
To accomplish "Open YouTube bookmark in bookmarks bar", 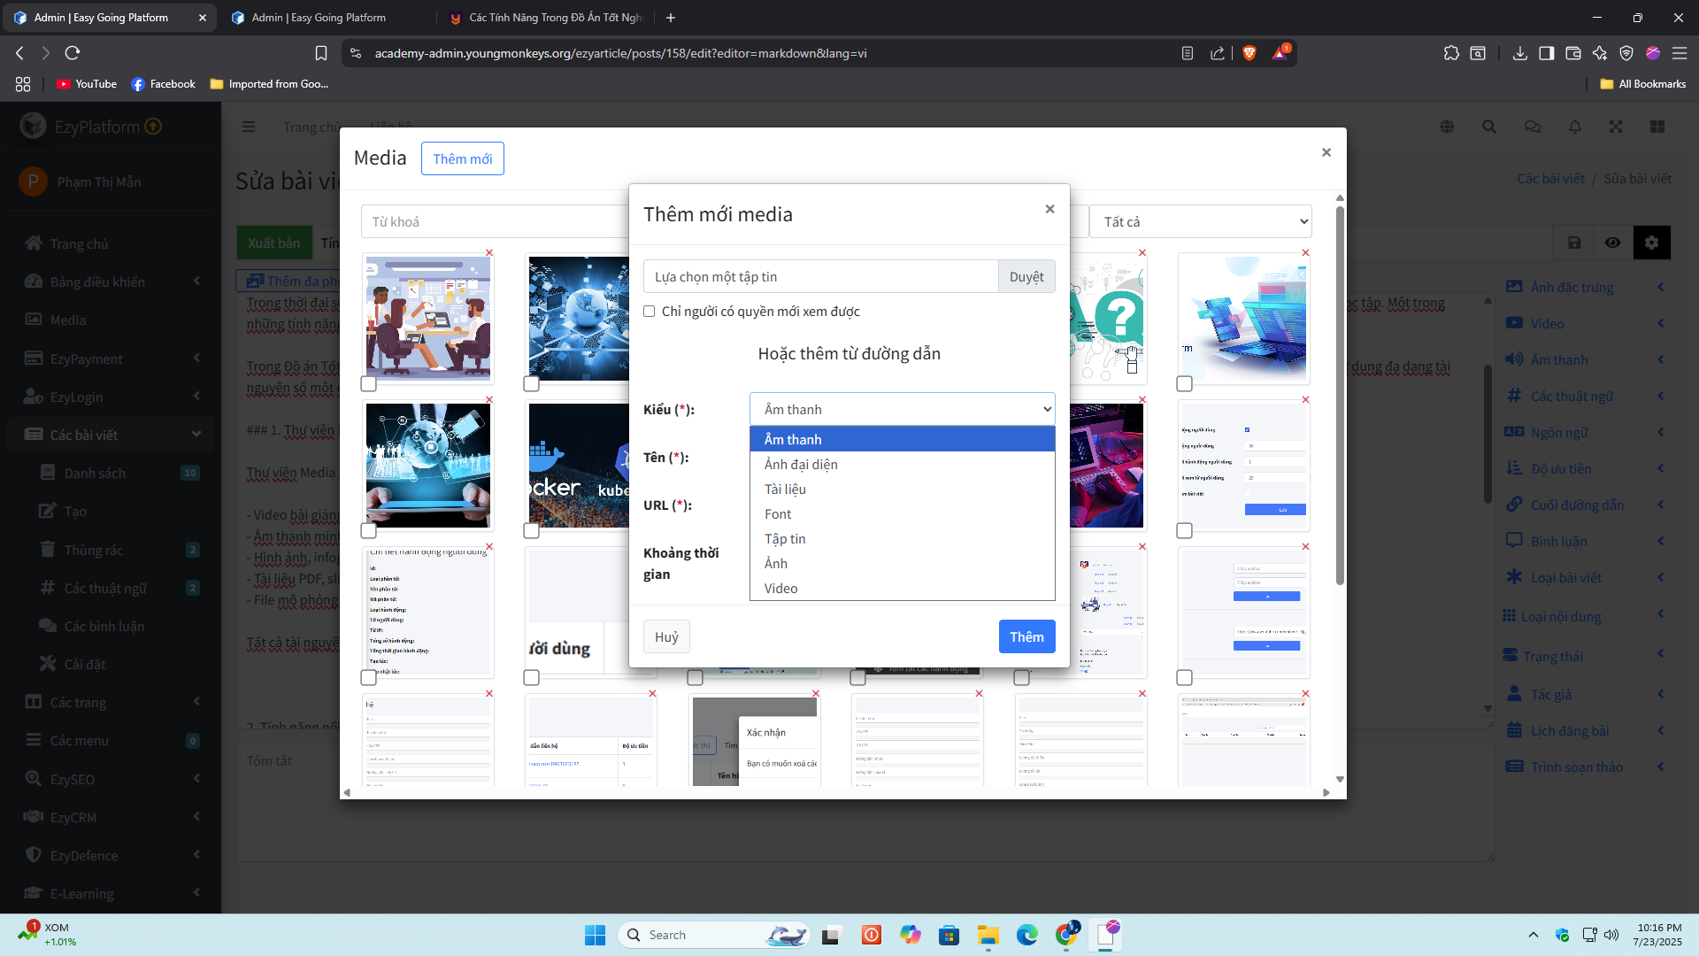I will (87, 84).
